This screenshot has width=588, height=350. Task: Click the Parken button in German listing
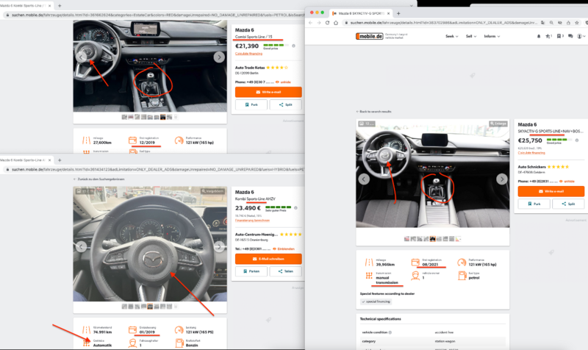(250, 272)
